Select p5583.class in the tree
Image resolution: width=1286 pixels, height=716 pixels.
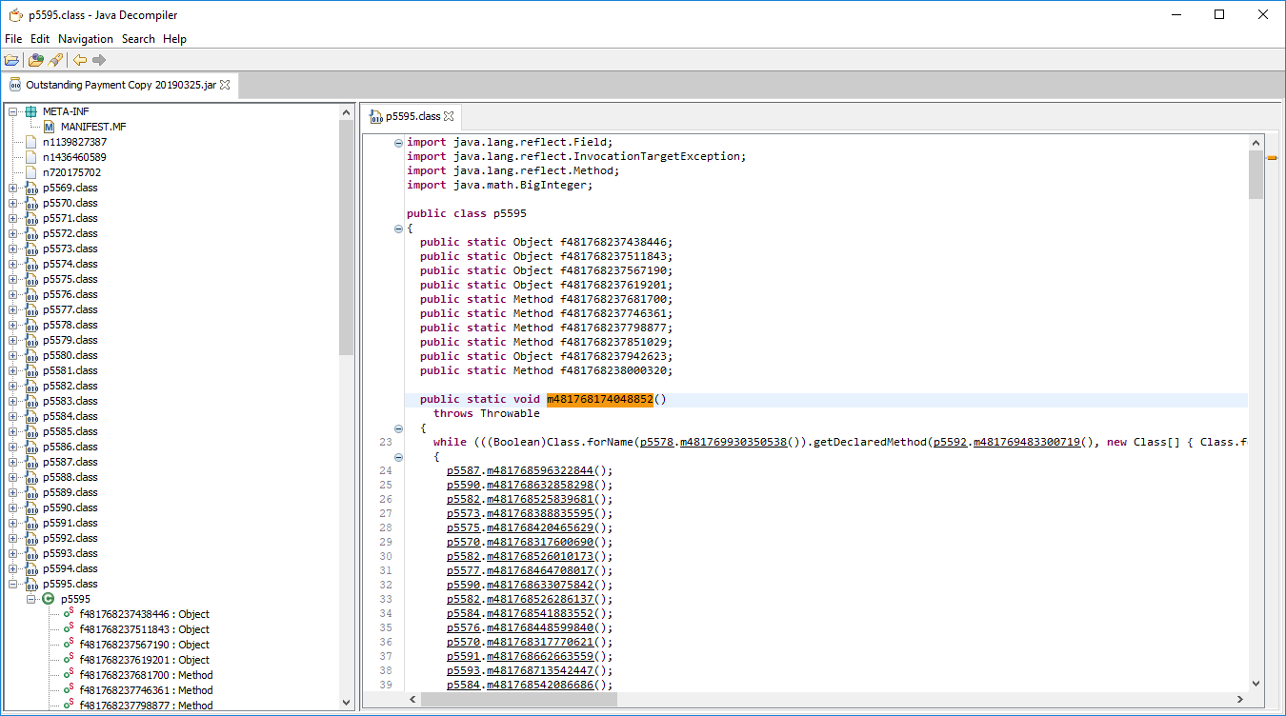pyautogui.click(x=70, y=401)
